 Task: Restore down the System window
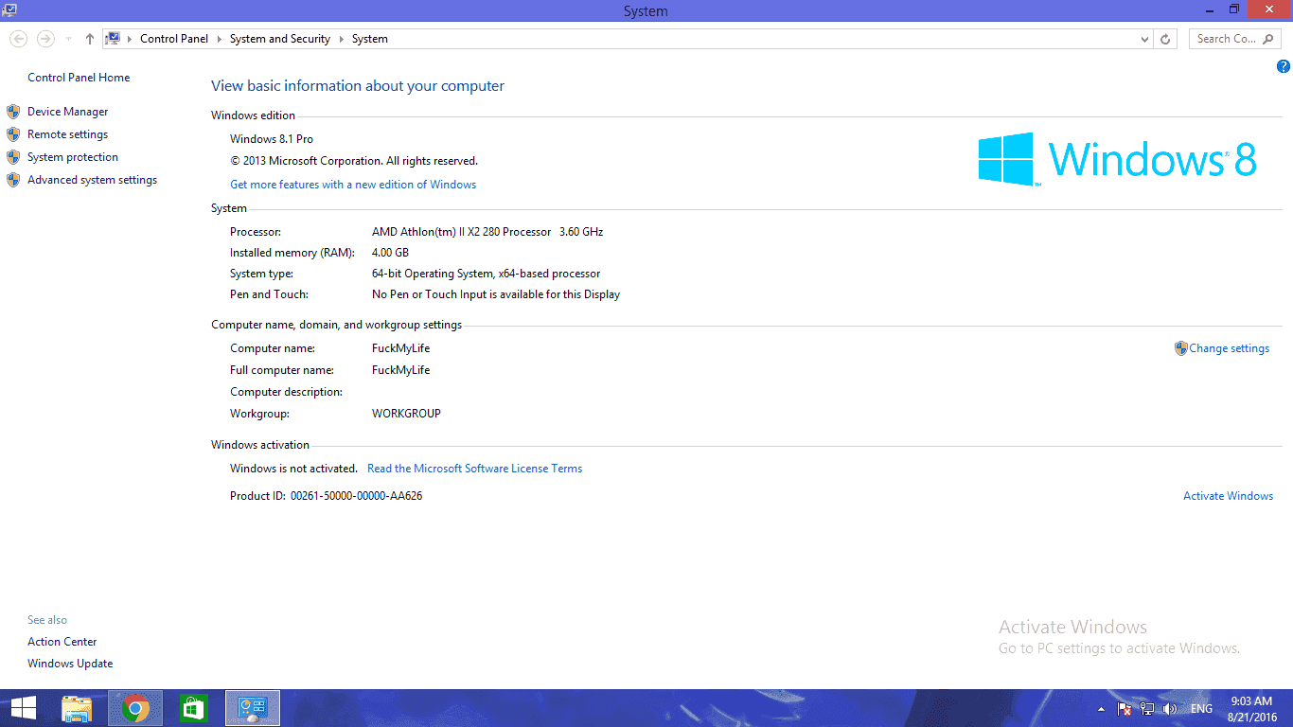pyautogui.click(x=1233, y=9)
